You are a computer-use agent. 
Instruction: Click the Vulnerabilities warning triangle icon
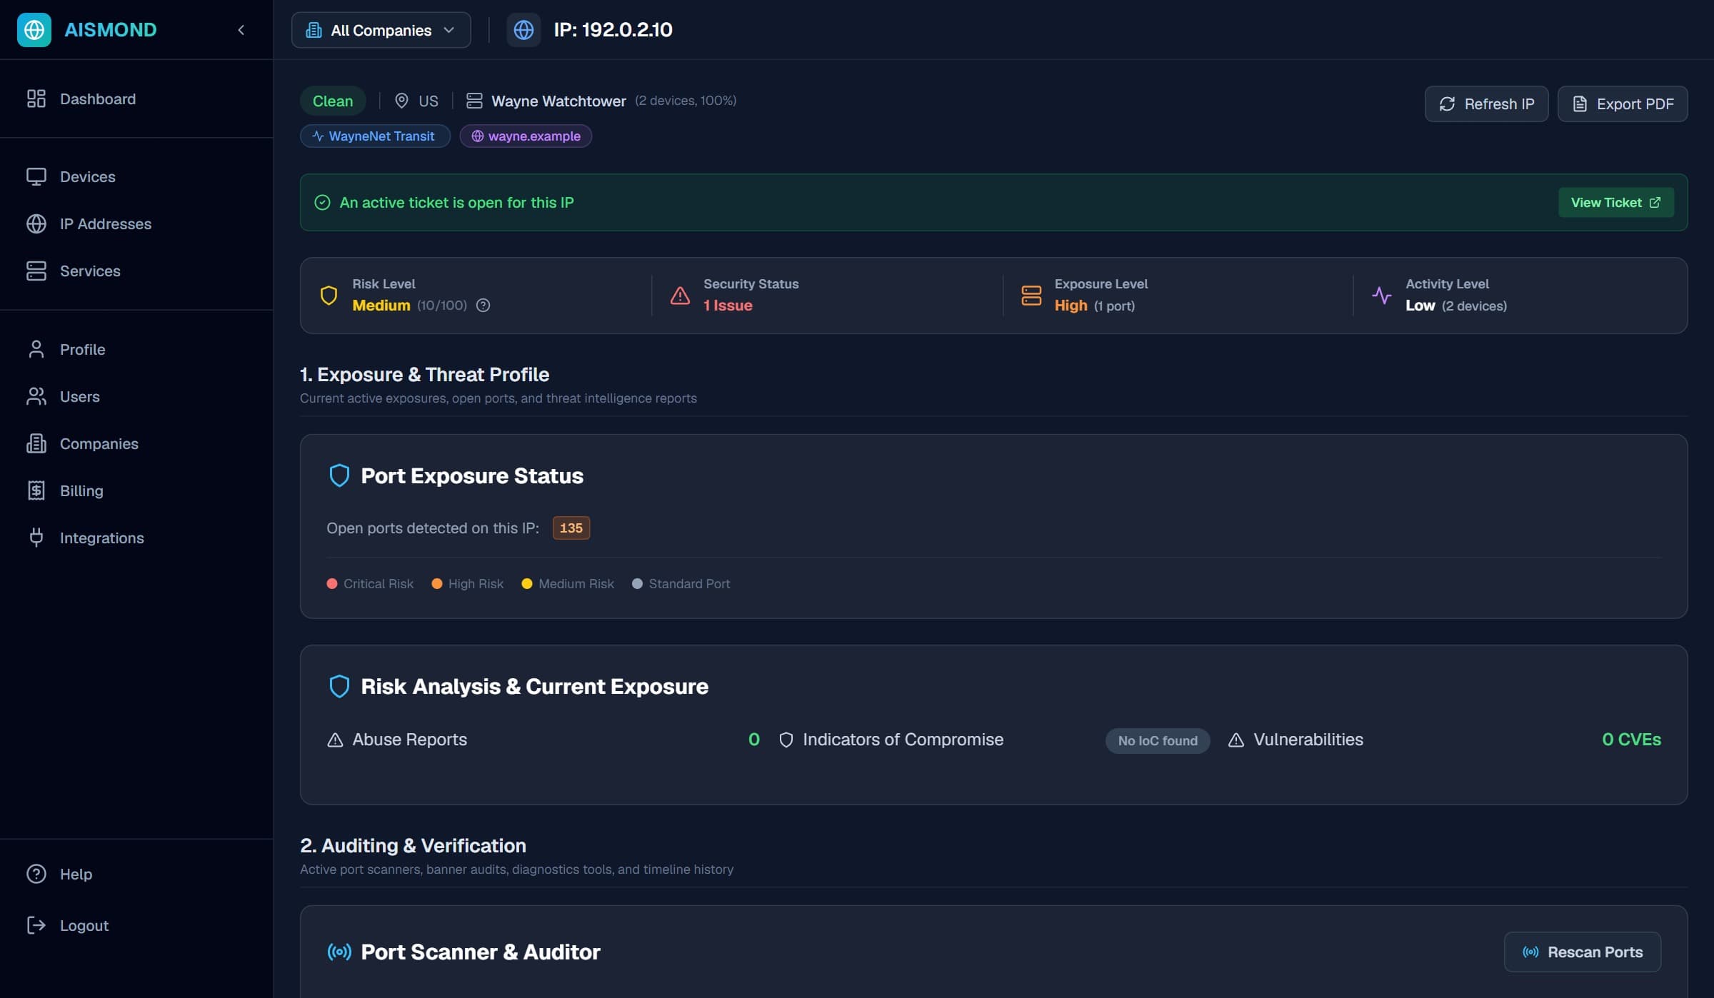[x=1236, y=740]
